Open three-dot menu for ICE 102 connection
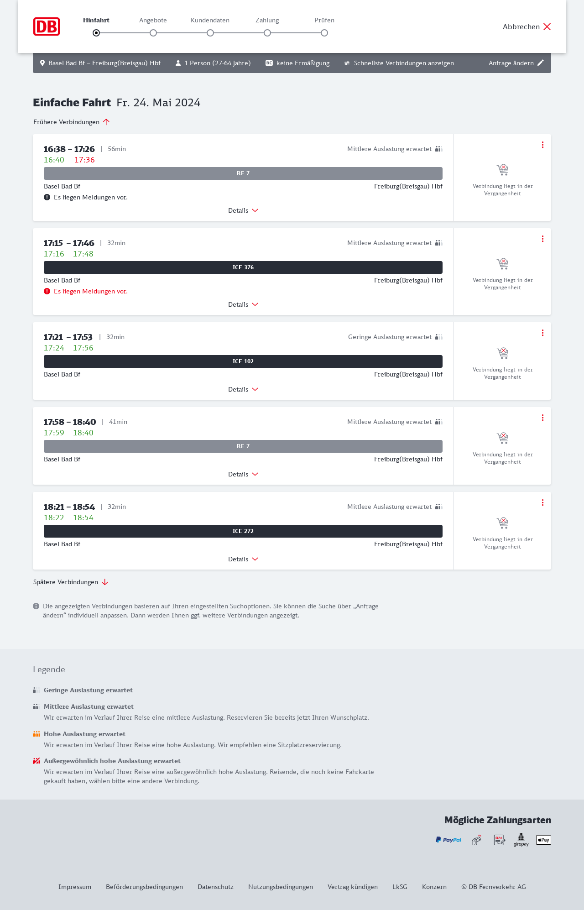This screenshot has width=584, height=910. click(542, 333)
